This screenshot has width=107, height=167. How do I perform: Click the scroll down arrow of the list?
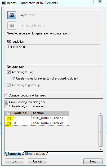click(x=101, y=150)
